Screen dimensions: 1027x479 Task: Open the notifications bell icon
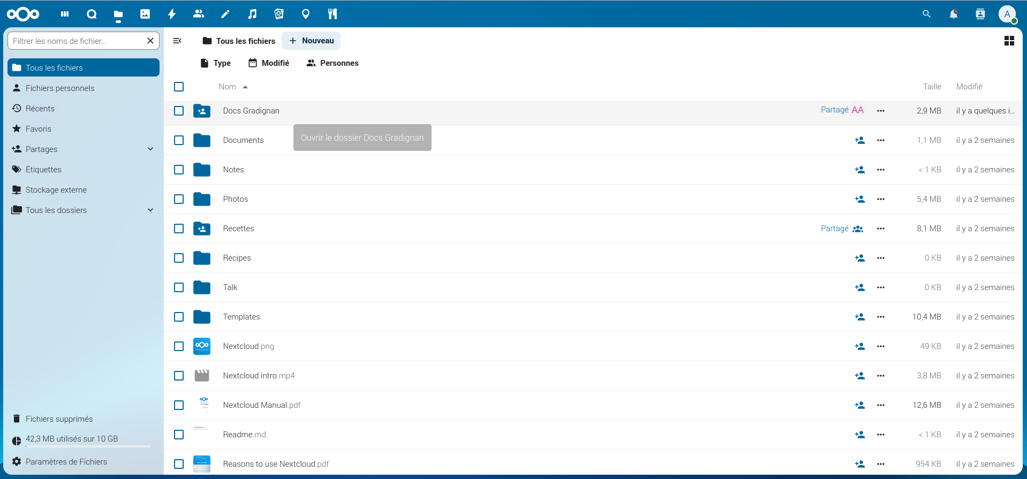(x=953, y=14)
